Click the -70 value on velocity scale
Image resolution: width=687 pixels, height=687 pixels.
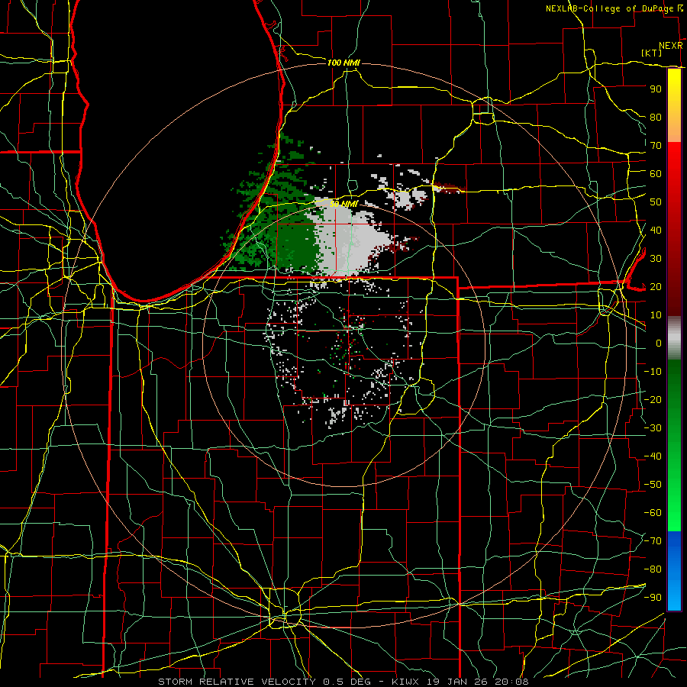click(653, 541)
